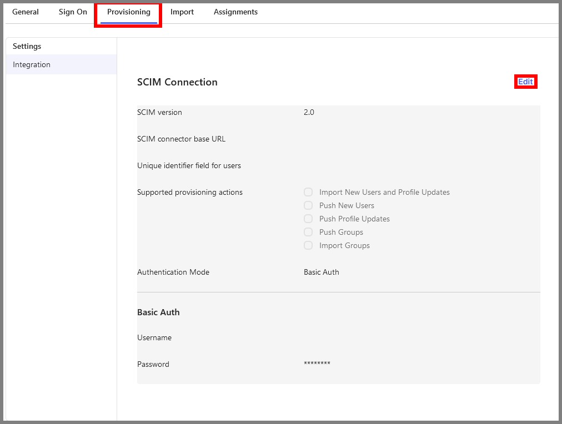562x424 pixels.
Task: Select the Provisioning tab
Action: click(x=128, y=12)
